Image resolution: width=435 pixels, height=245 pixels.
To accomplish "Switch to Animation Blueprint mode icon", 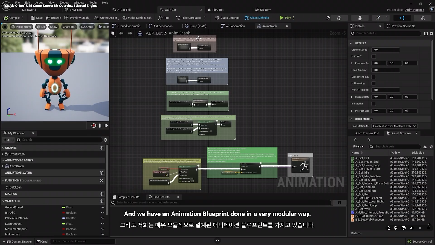I will coord(402,18).
